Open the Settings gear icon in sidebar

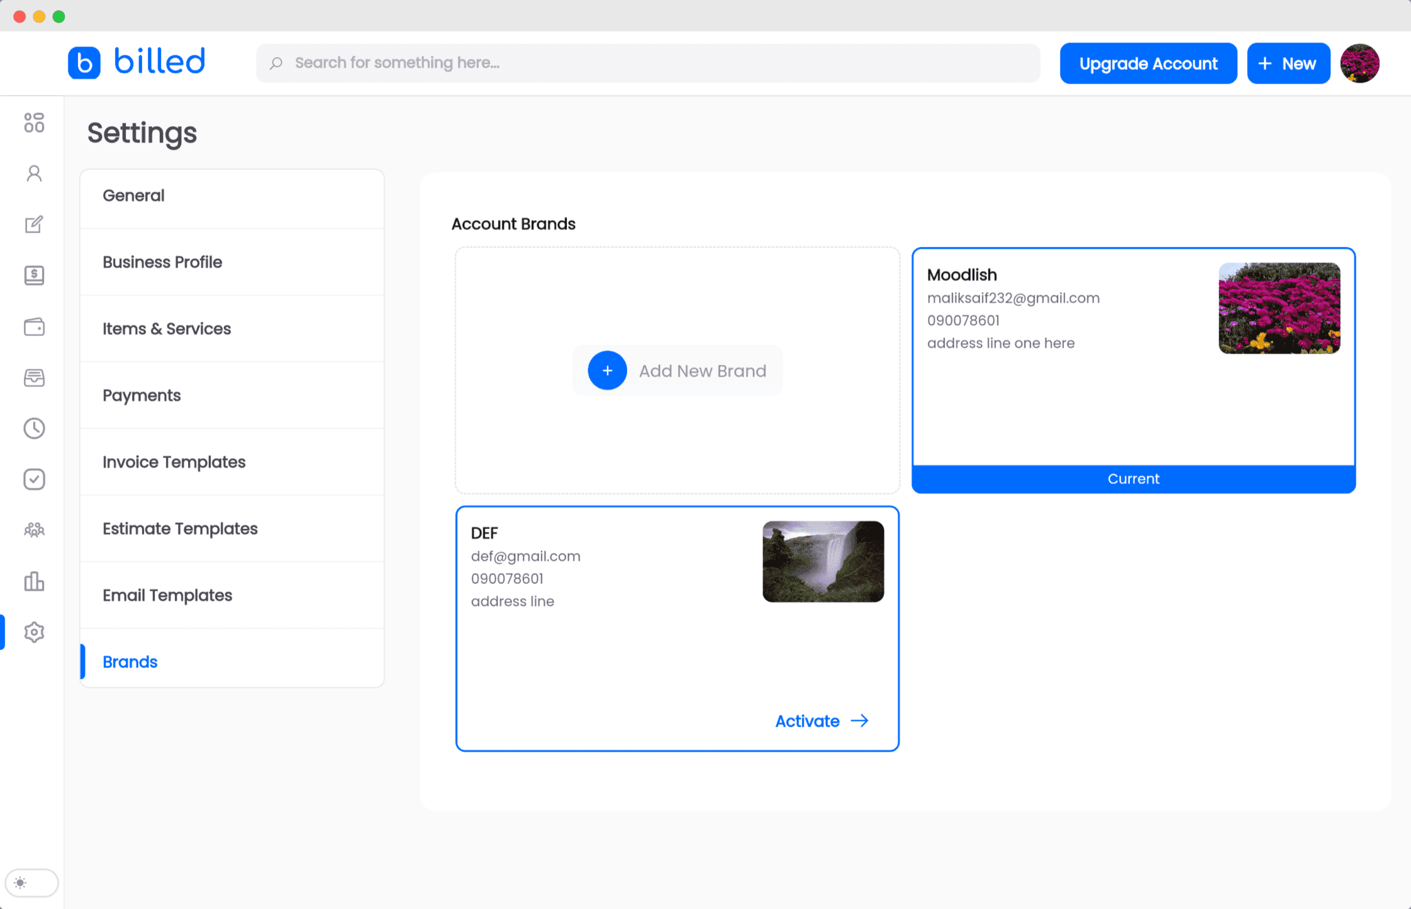[33, 632]
